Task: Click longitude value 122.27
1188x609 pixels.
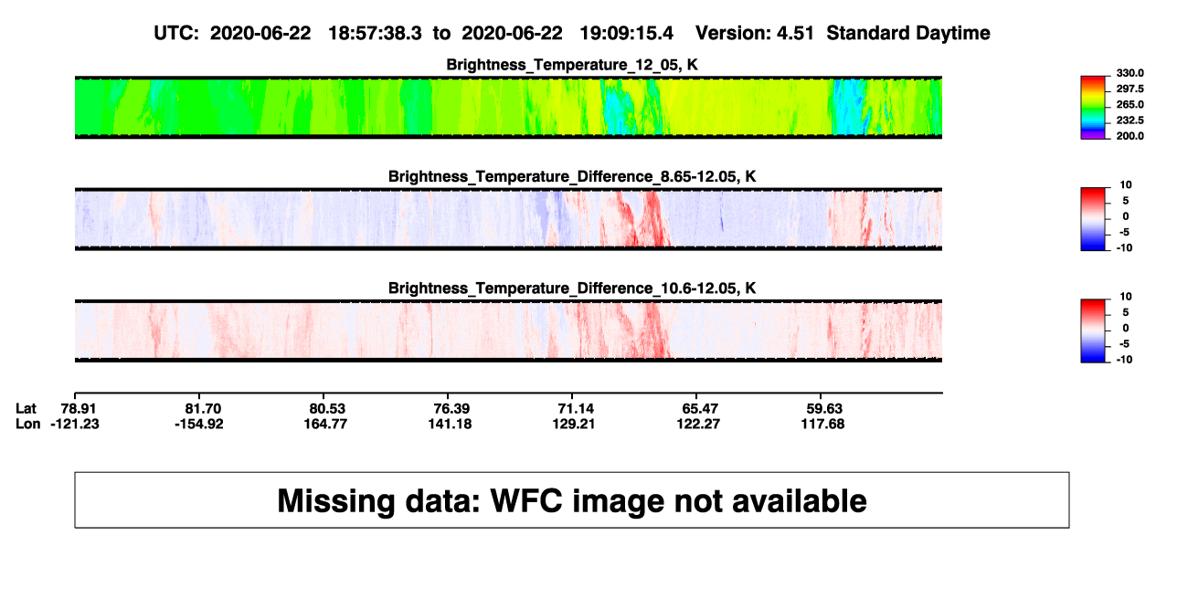Action: (x=698, y=425)
